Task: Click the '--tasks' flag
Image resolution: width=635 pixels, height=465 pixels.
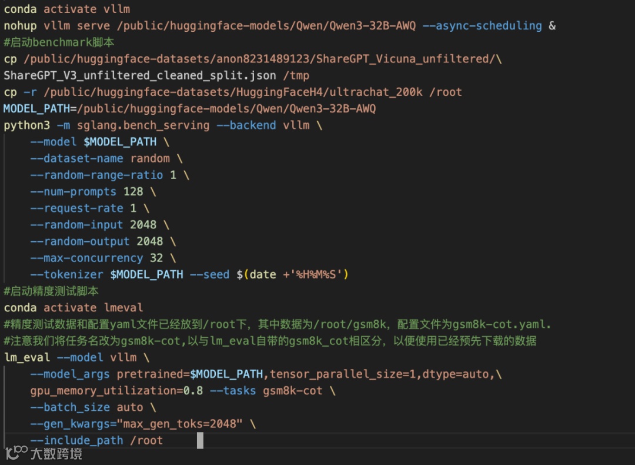Action: 233,391
